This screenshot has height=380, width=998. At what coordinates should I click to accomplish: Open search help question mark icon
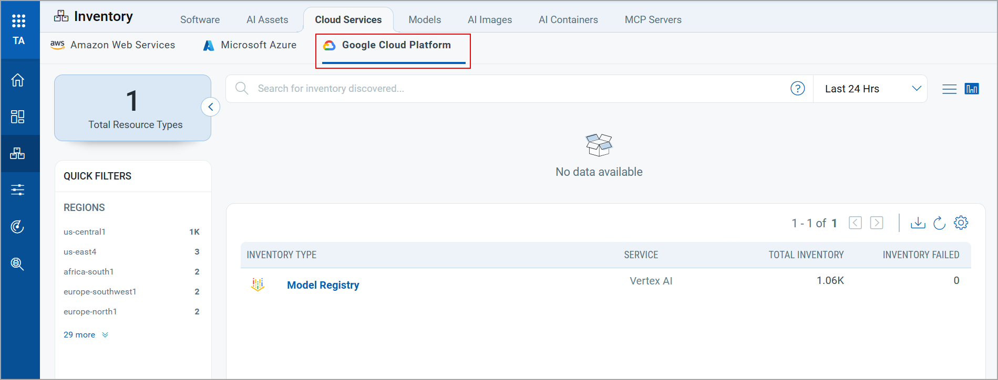798,89
